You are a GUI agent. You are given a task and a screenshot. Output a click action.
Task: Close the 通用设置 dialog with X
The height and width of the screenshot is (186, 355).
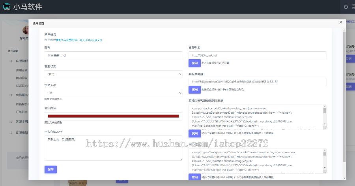(x=341, y=22)
